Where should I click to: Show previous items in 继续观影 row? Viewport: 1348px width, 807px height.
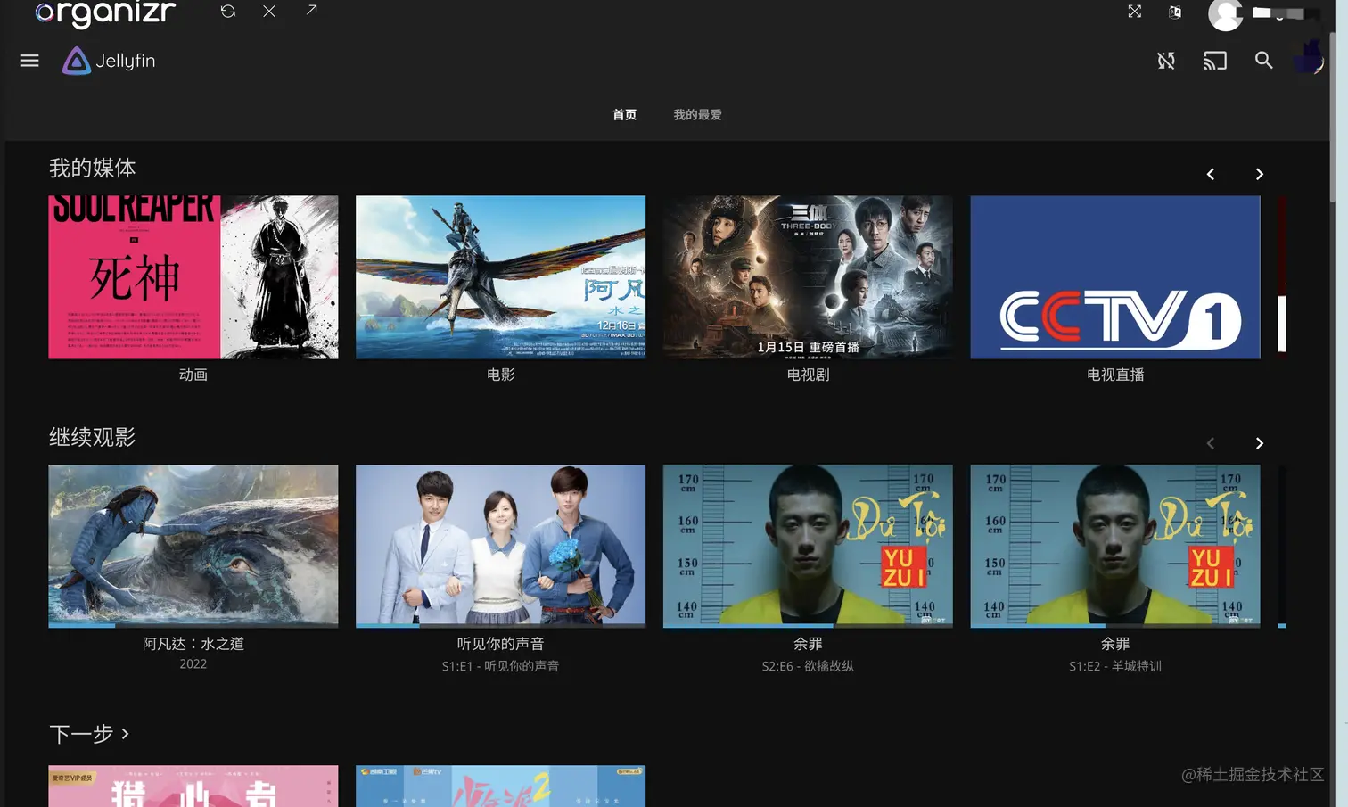click(1210, 443)
